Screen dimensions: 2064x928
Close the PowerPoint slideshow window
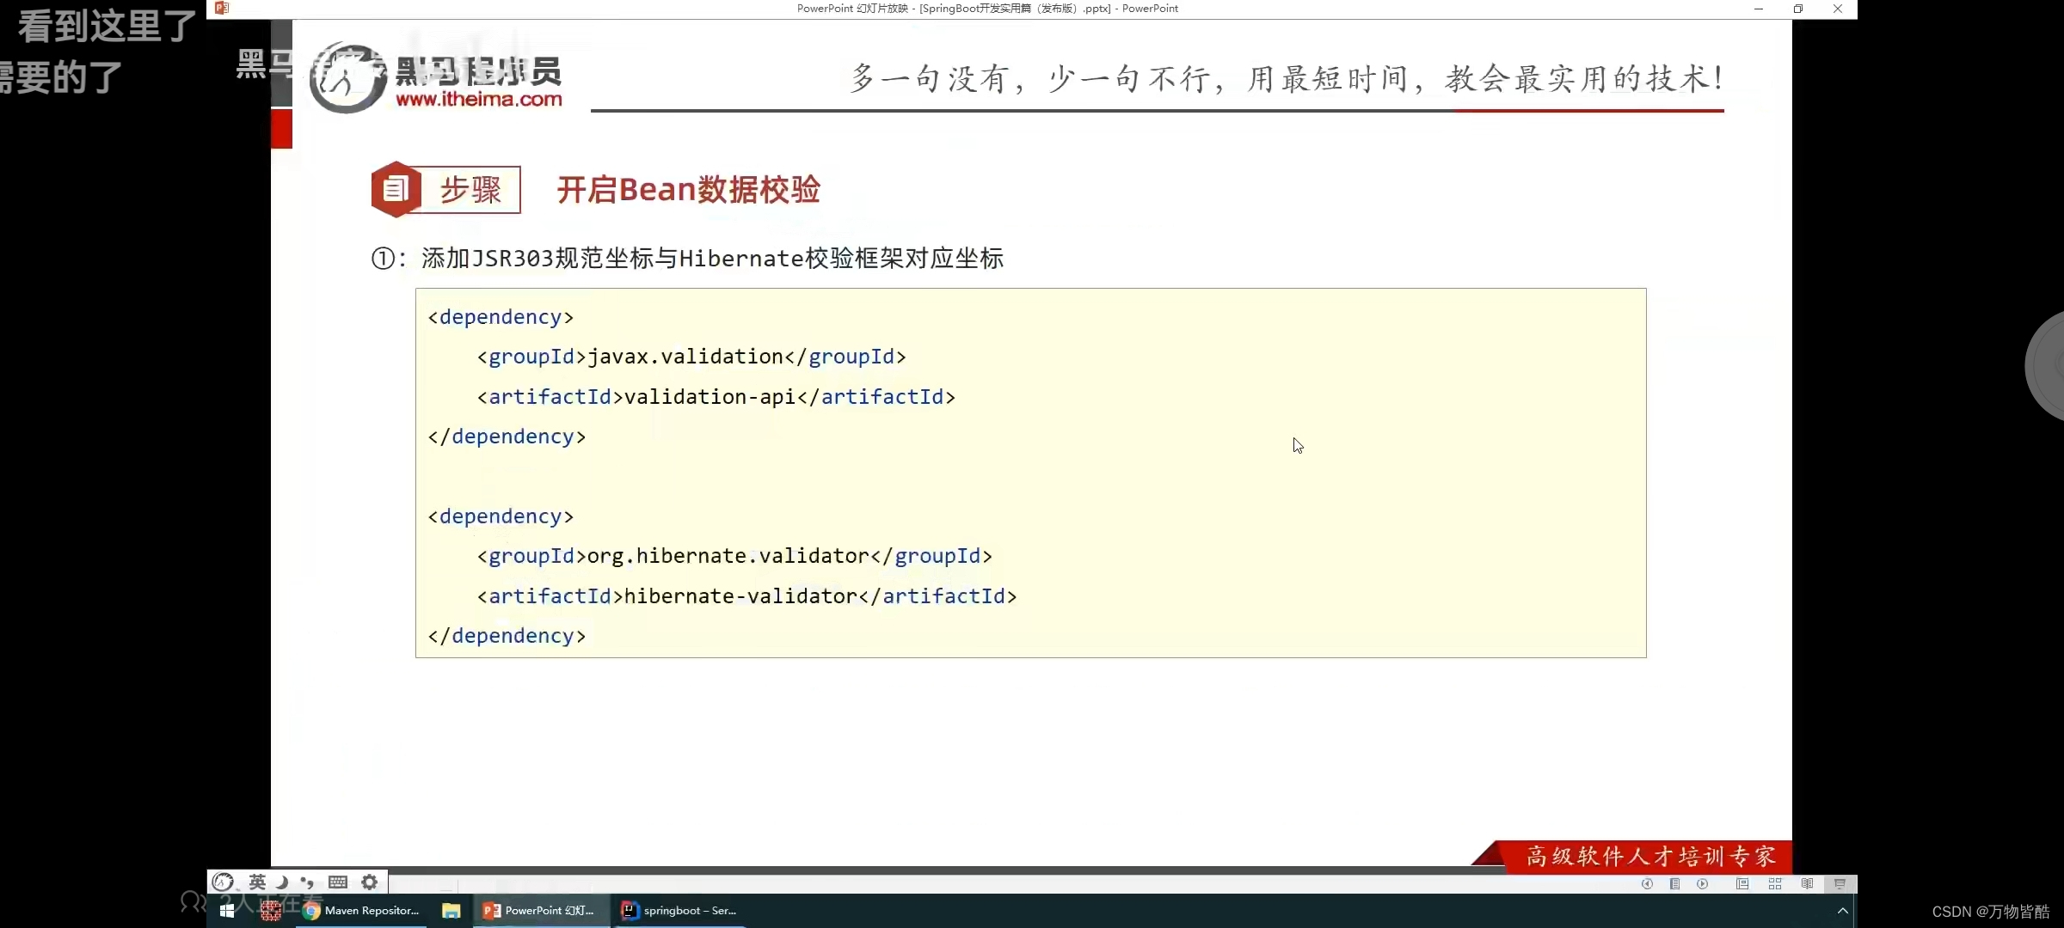1838,9
